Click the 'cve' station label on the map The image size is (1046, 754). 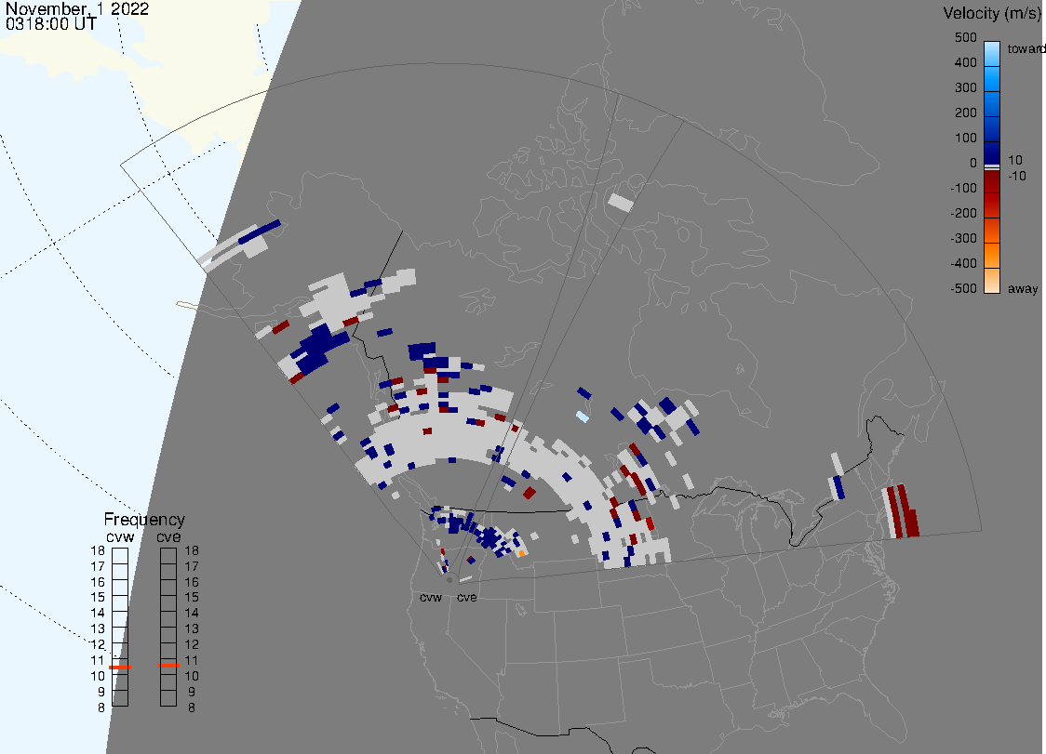(x=467, y=597)
